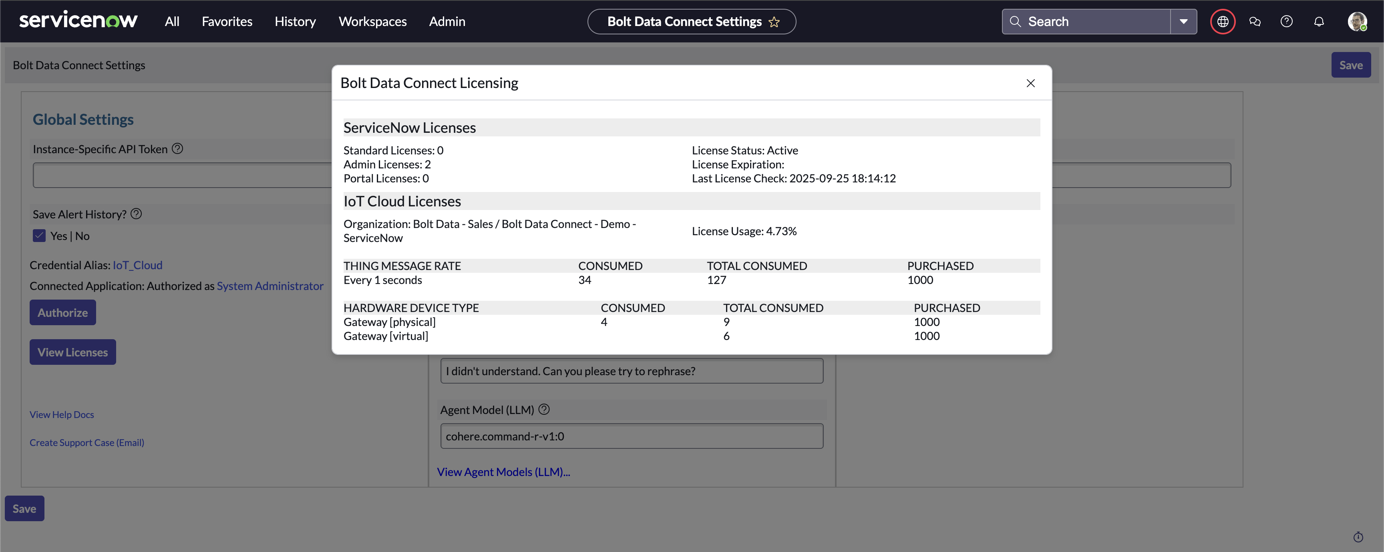Click the Organization Bolt Data text
The image size is (1384, 552).
[x=489, y=231]
